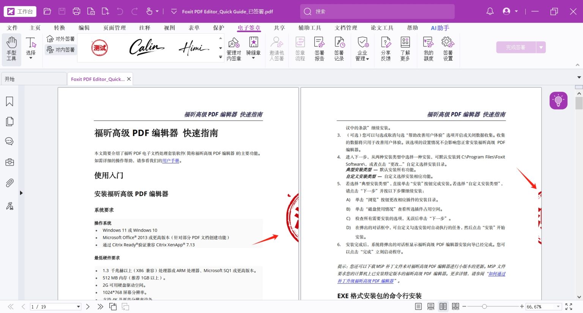This screenshot has width=583, height=313.
Task: Open the AI助手 tab
Action: pyautogui.click(x=440, y=28)
